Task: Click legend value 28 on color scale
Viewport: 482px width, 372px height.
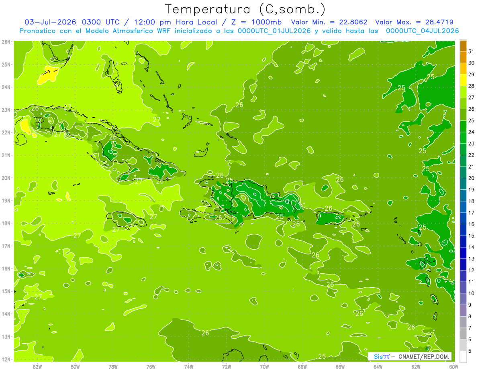Action: coord(472,86)
